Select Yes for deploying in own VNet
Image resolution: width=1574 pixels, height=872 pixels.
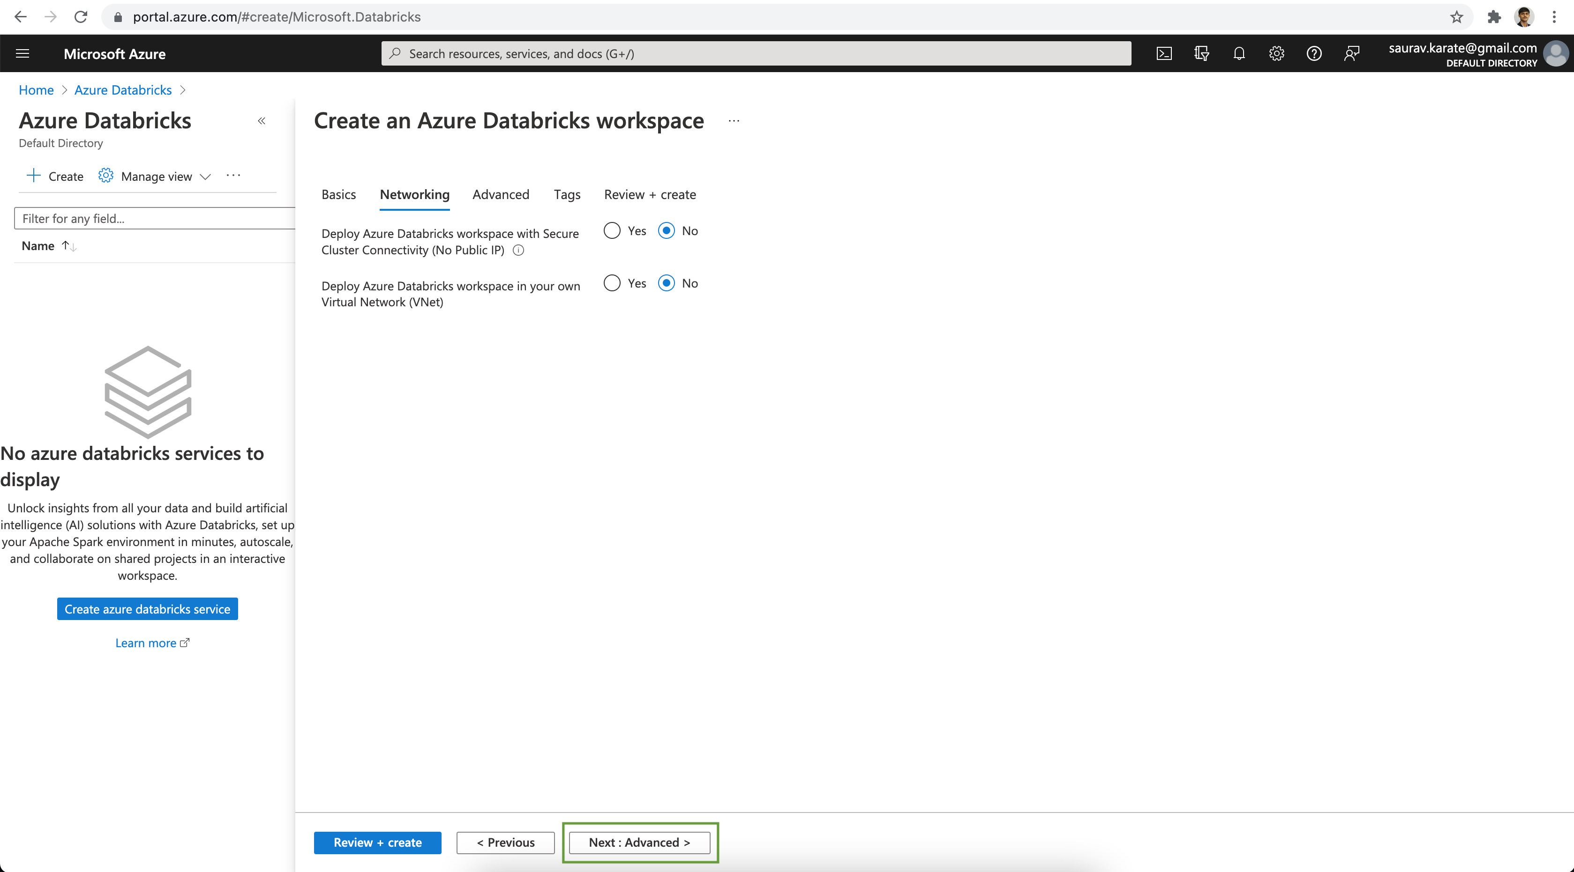click(612, 283)
